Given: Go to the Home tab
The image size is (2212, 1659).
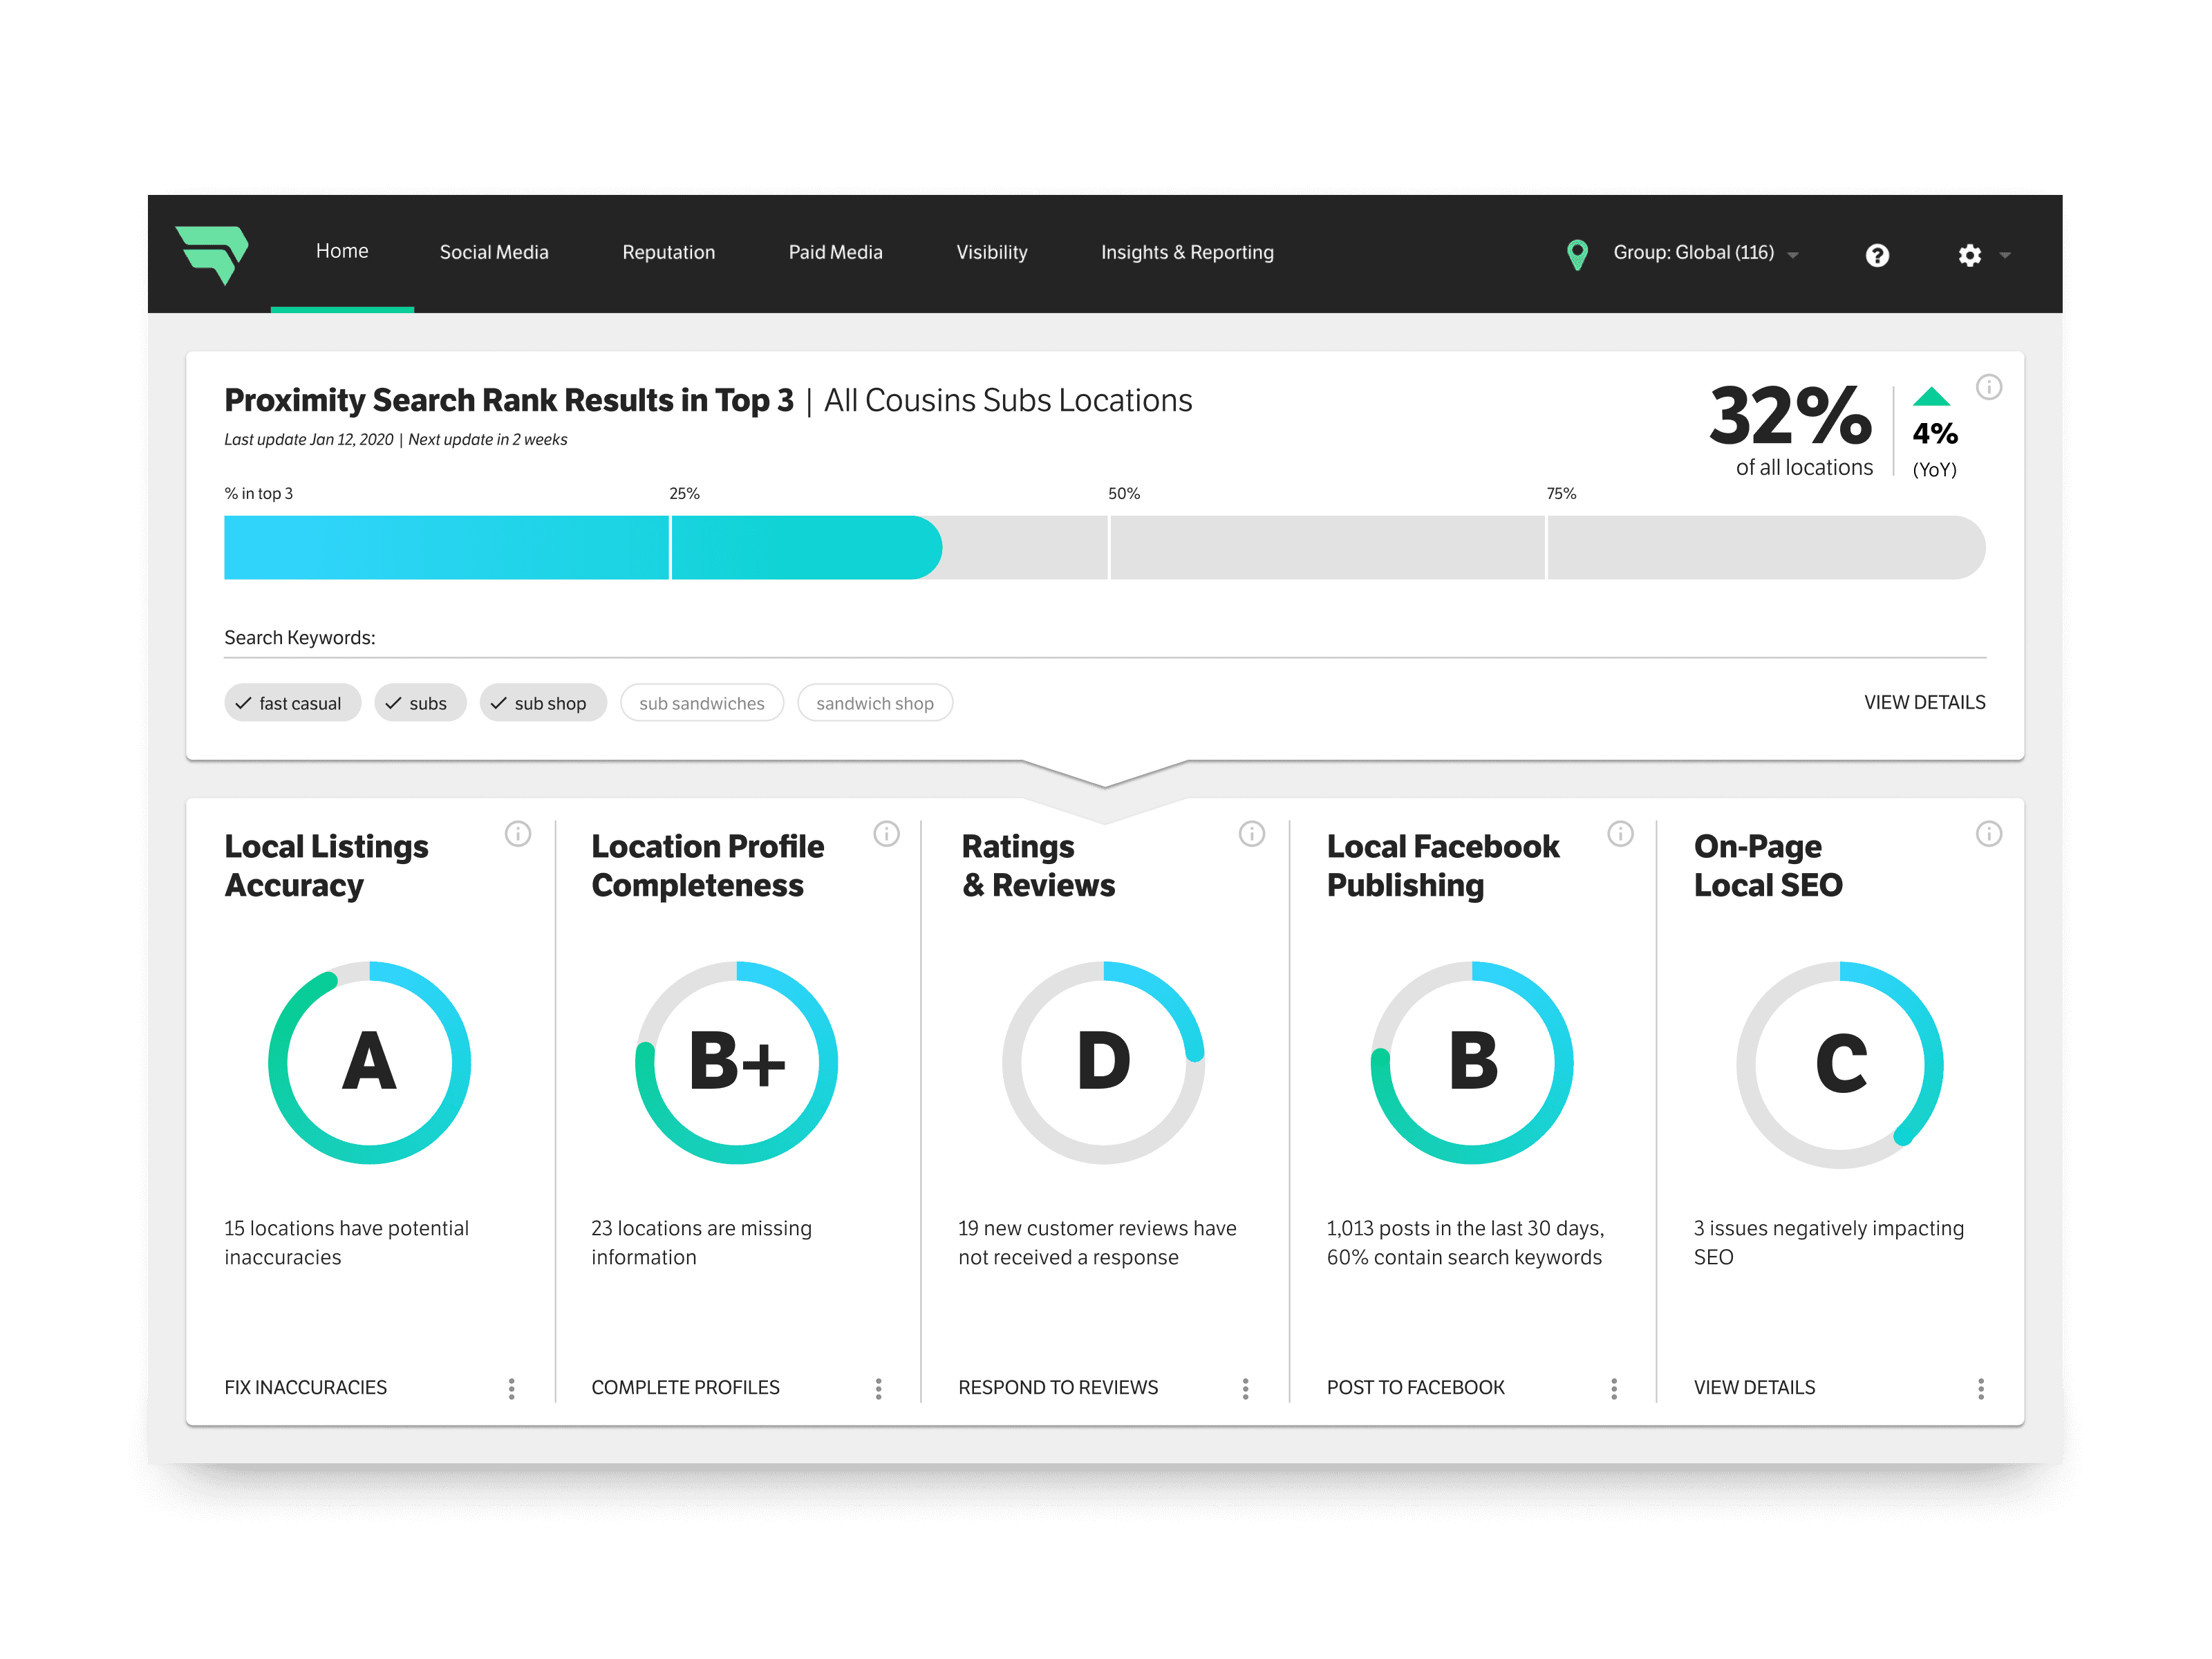Looking at the screenshot, I should [x=342, y=251].
